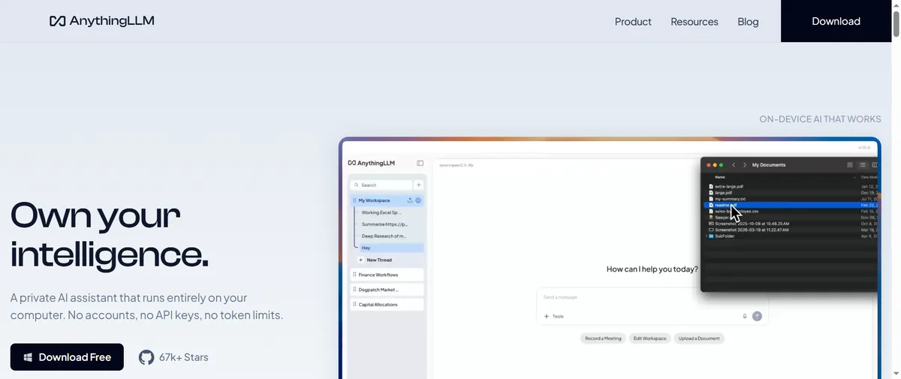Switch to list view in My Documents
The height and width of the screenshot is (379, 901).
click(x=863, y=164)
